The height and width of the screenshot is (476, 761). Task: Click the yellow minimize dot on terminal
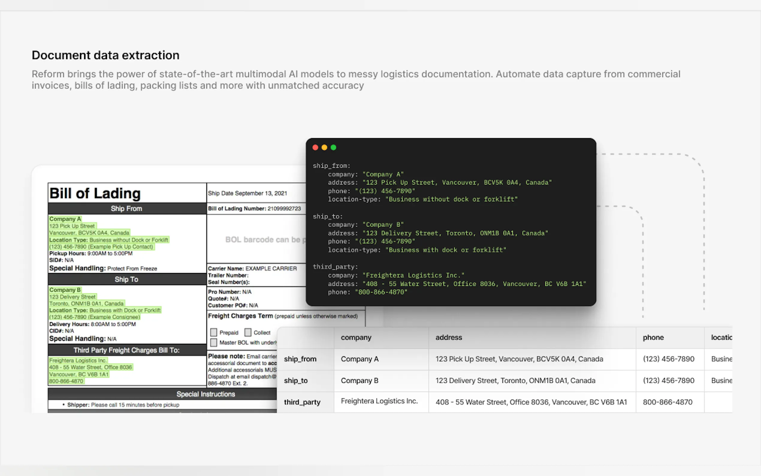[324, 147]
